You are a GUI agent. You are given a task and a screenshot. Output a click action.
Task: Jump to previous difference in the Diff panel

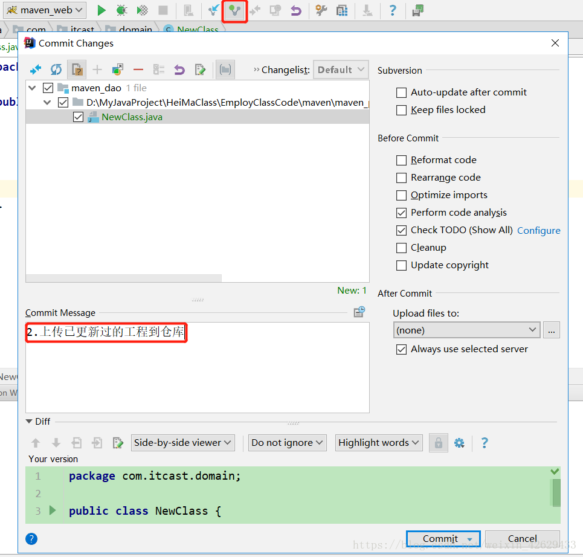click(36, 443)
